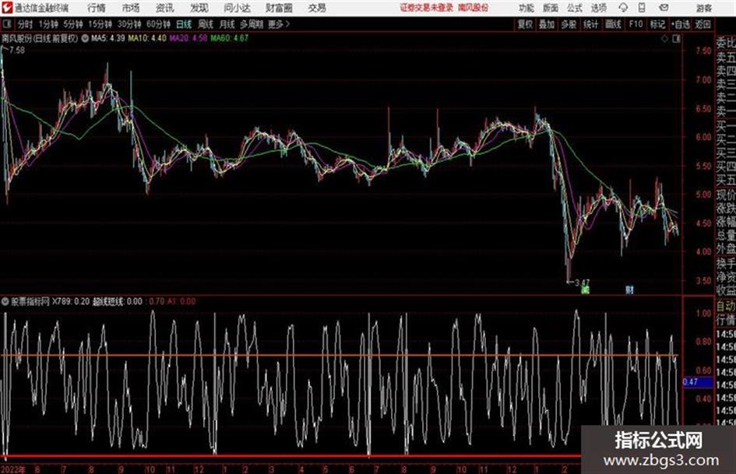Switch to the 60分钟 period
This screenshot has height=474, width=736.
tap(159, 24)
